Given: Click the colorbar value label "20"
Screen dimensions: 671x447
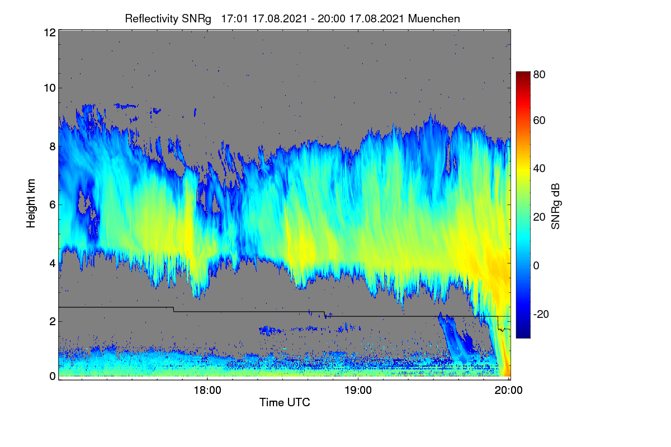Looking at the screenshot, I should (540, 217).
